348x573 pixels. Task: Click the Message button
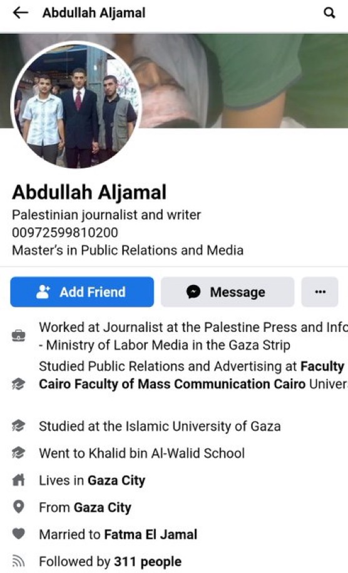(x=227, y=292)
